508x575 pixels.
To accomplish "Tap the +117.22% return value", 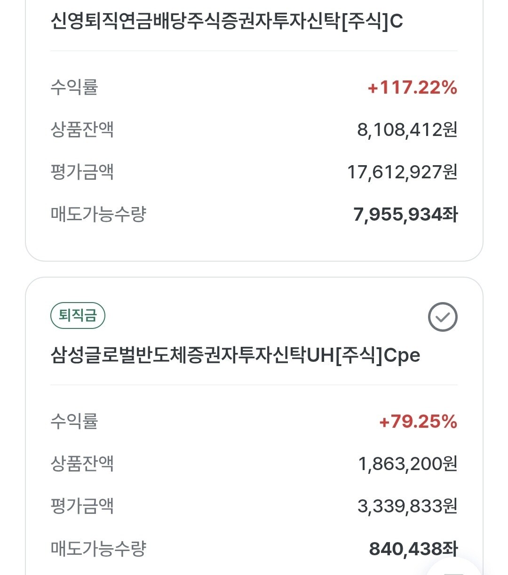I will [x=412, y=88].
